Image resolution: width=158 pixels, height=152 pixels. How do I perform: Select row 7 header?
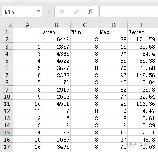(7, 75)
